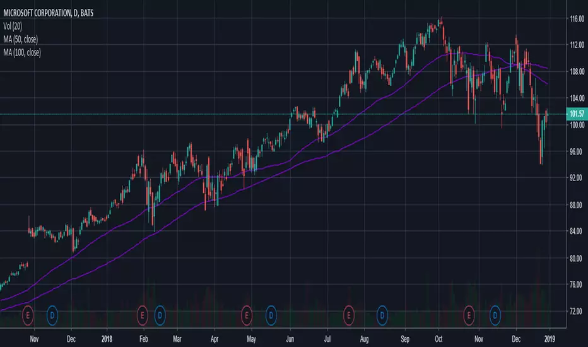Click the May label on the time axis
This screenshot has width=588, height=347.
click(251, 339)
